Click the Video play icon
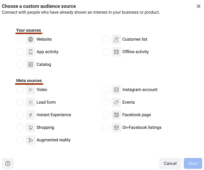This screenshot has height=170, width=204. tap(31, 90)
